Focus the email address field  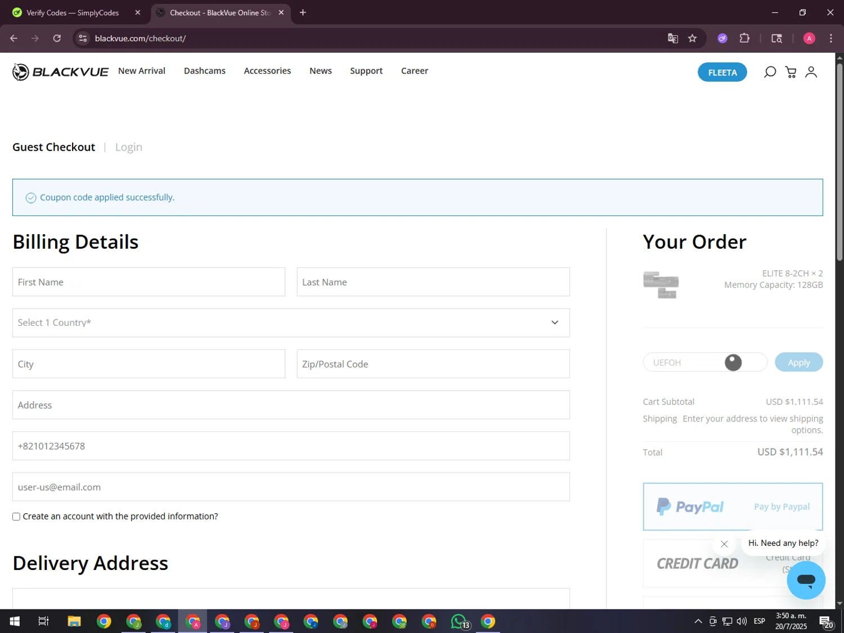click(291, 487)
